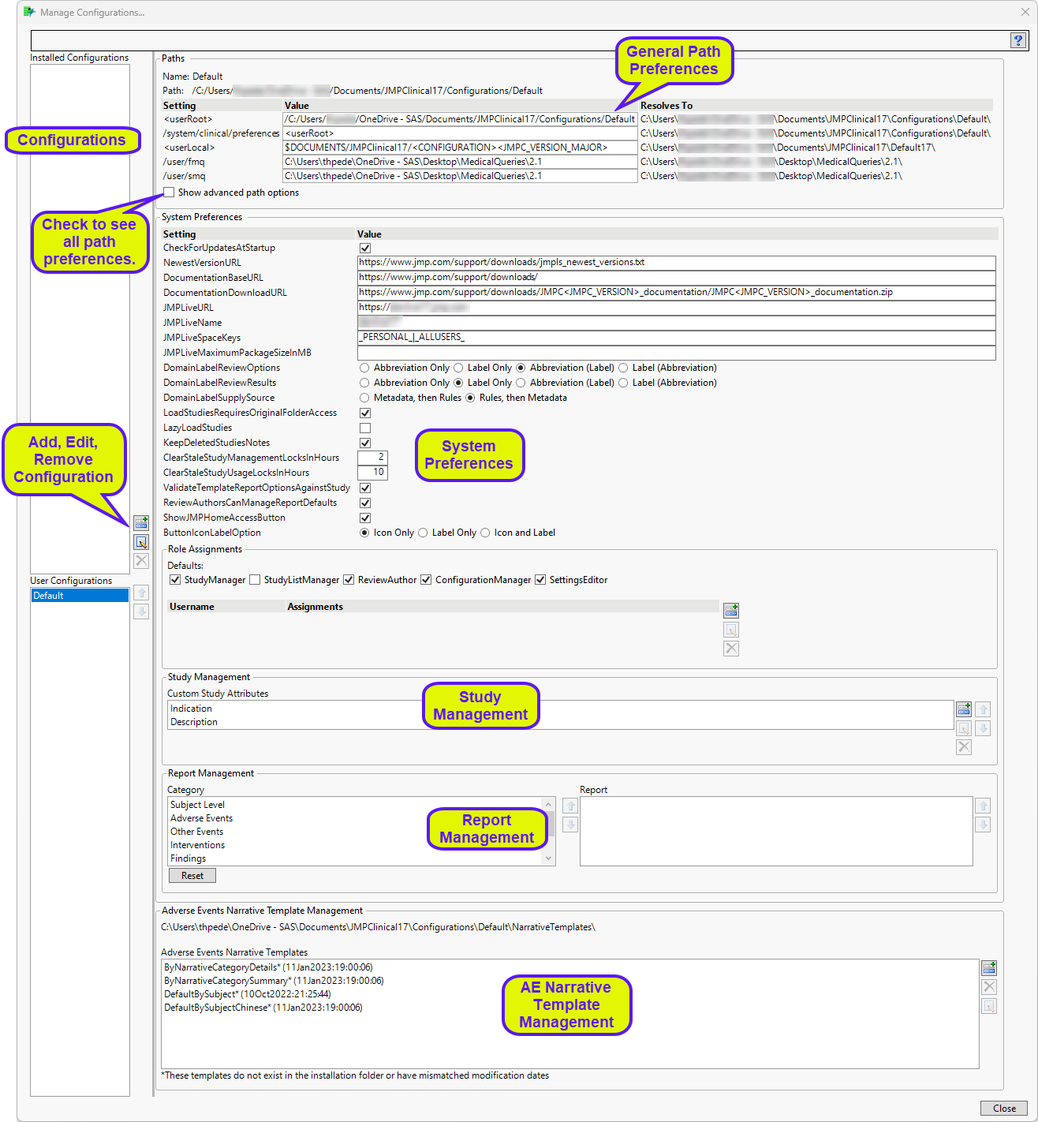Select the ByNarrativeCategoryDetails template
Viewport: 1038px width, 1122px height.
[x=268, y=967]
